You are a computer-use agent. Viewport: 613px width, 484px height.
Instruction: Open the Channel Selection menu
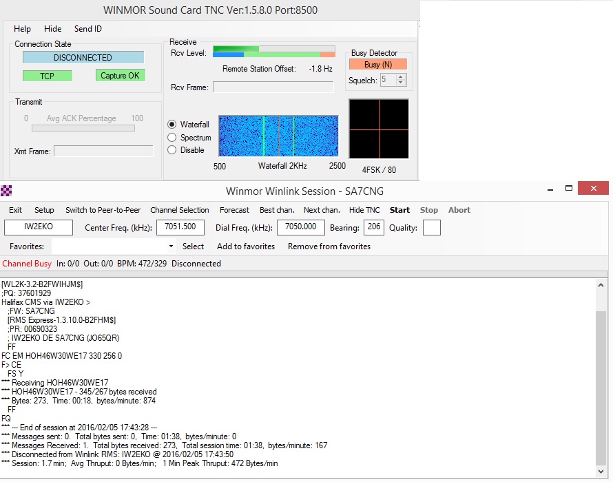coord(180,210)
